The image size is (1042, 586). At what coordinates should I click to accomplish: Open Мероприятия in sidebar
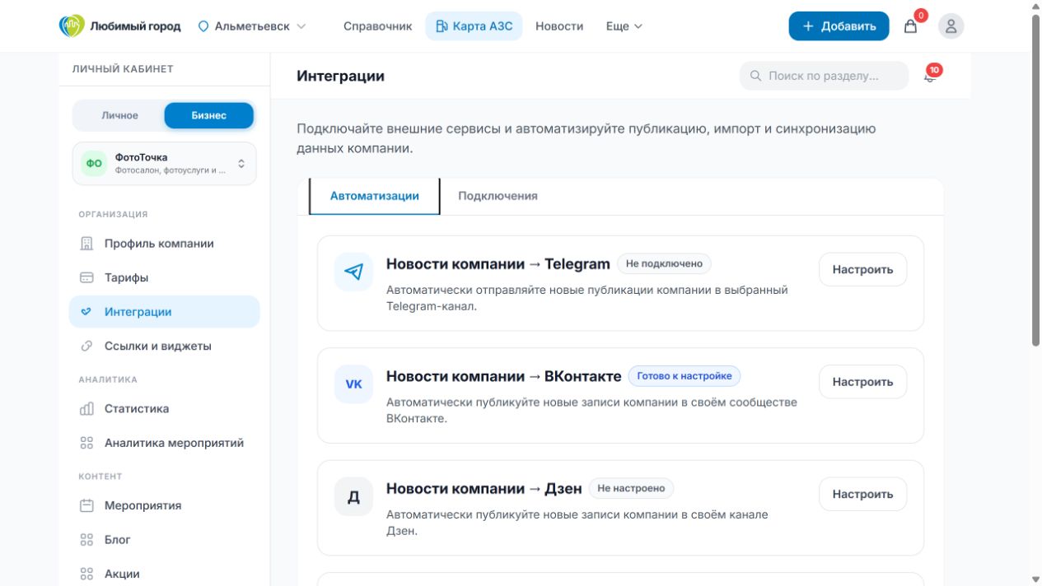(x=165, y=506)
